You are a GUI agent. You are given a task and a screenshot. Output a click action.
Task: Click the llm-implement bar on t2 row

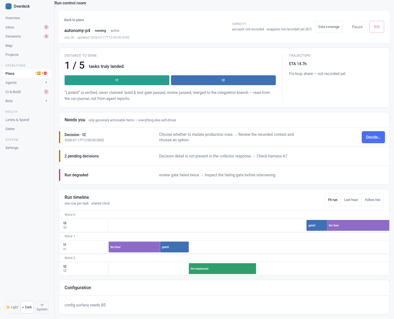[x=222, y=269]
